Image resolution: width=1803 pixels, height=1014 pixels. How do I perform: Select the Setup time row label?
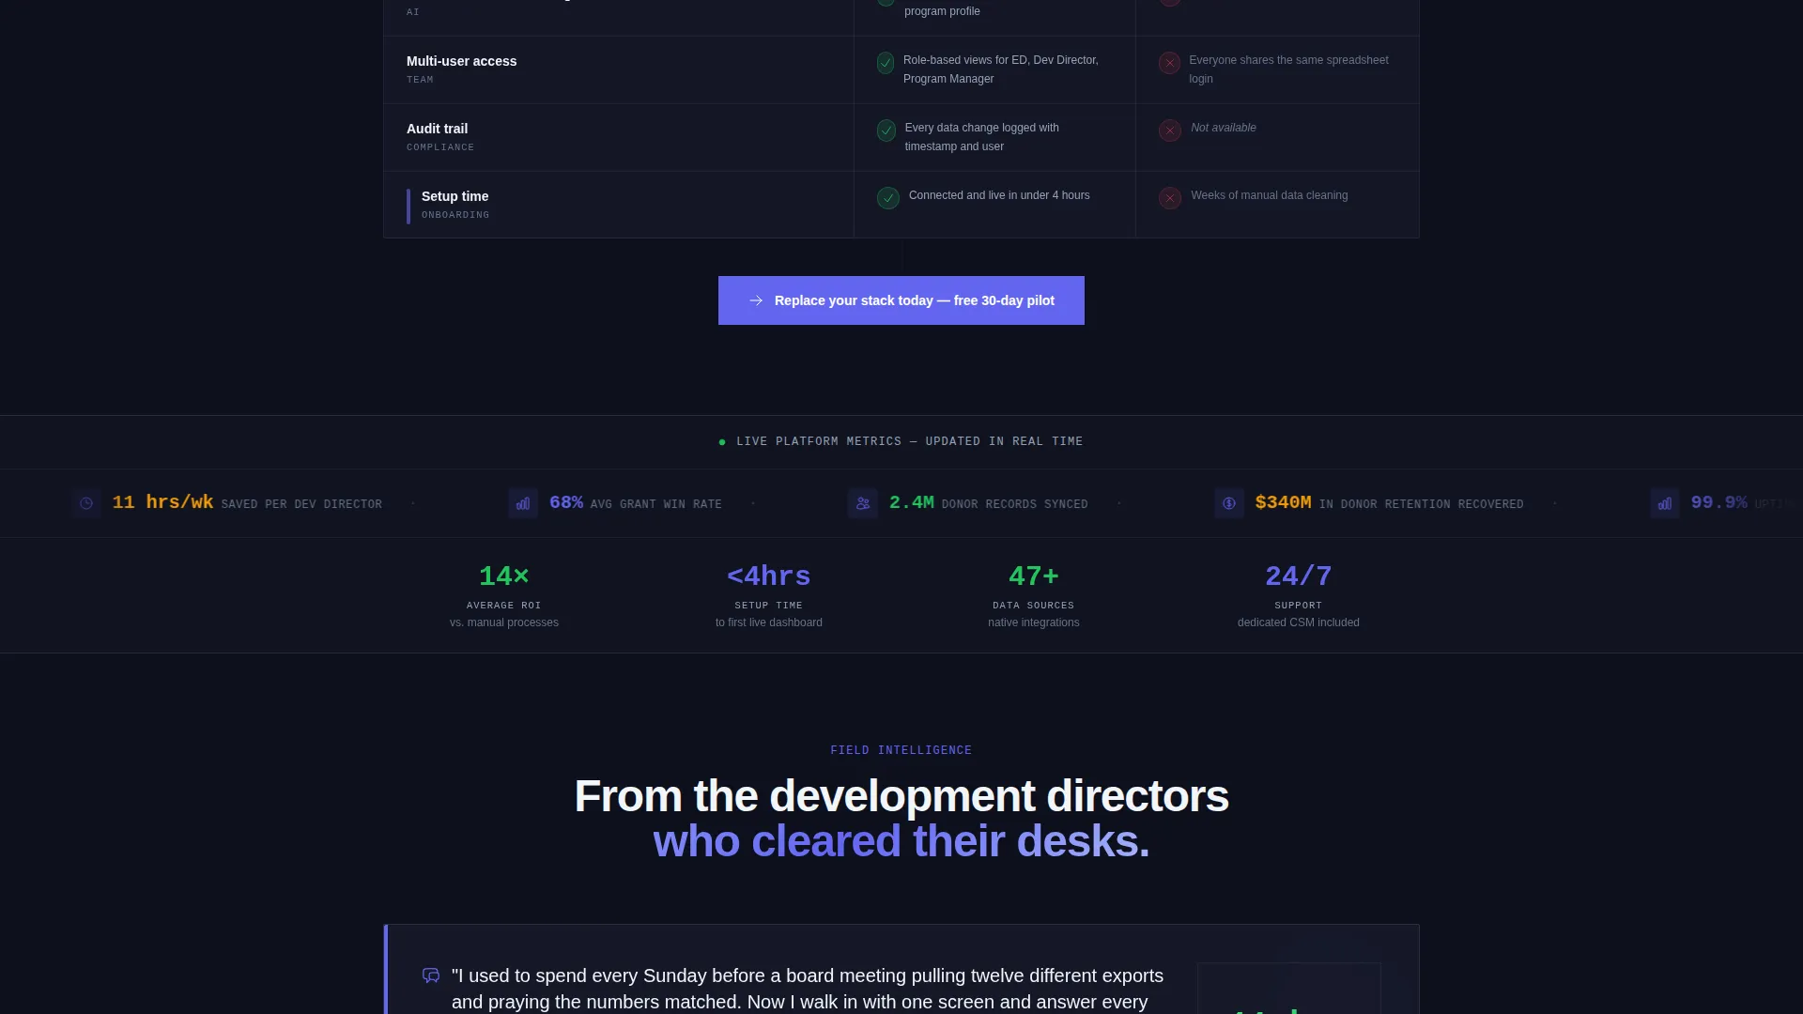click(455, 196)
